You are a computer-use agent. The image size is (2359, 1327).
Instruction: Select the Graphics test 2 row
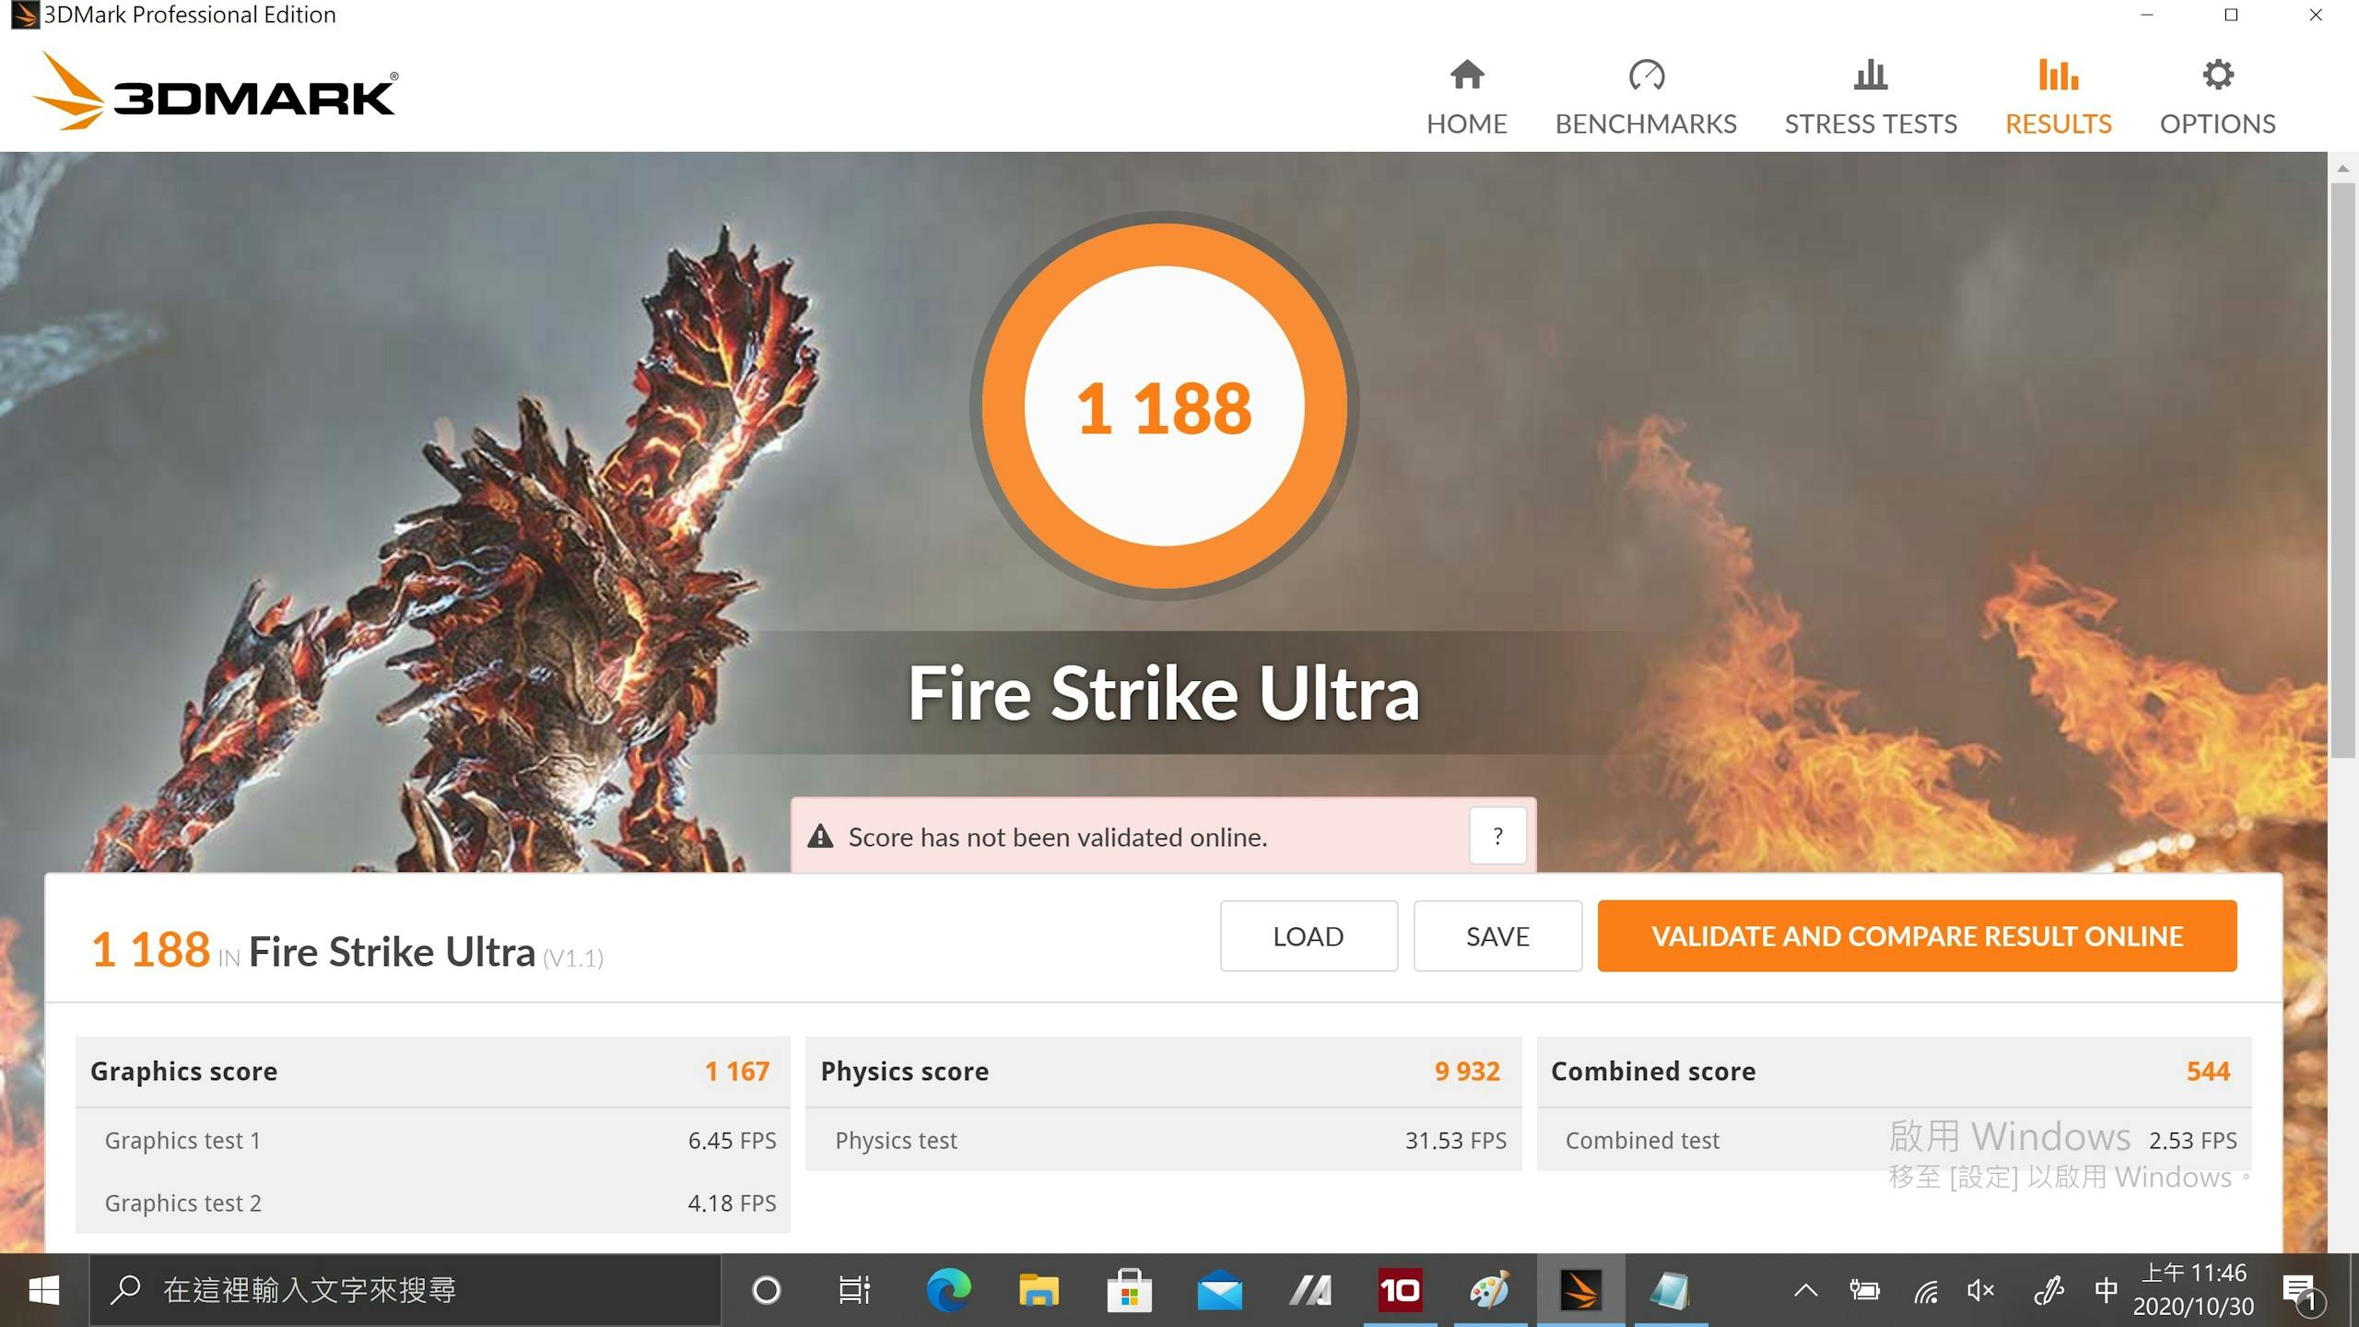pos(433,1203)
